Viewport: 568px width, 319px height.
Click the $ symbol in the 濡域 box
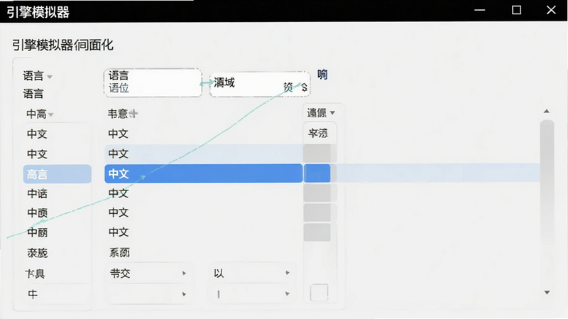[304, 87]
